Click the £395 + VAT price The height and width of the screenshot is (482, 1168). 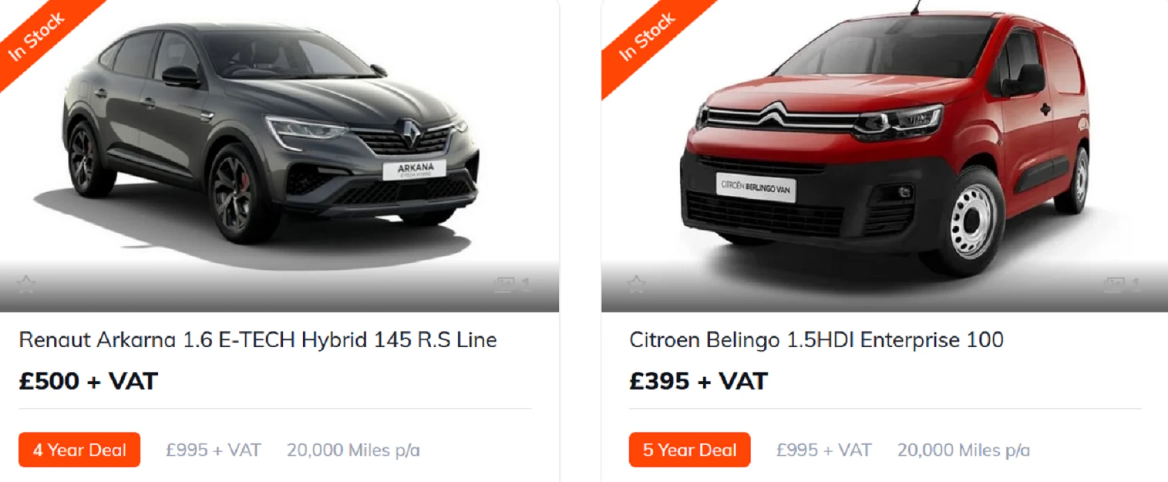click(x=698, y=381)
